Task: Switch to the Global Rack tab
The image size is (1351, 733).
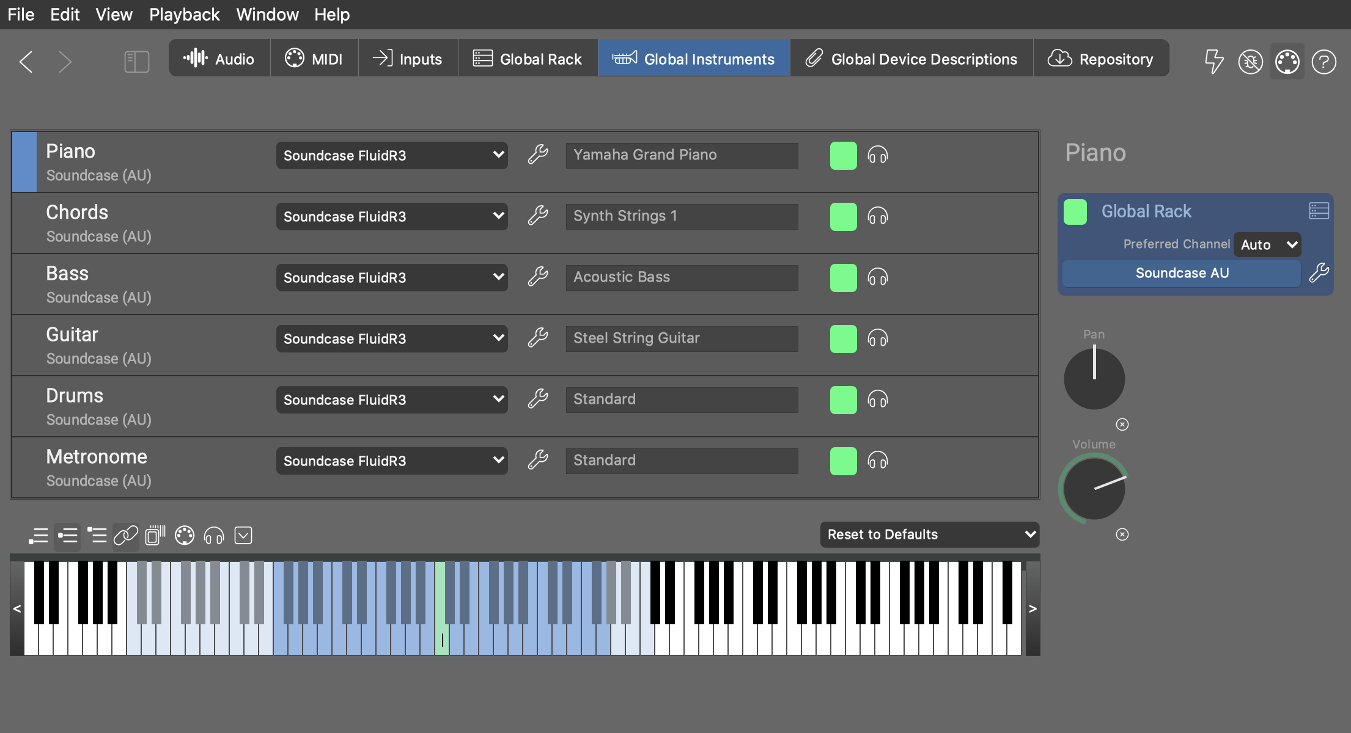Action: click(528, 59)
